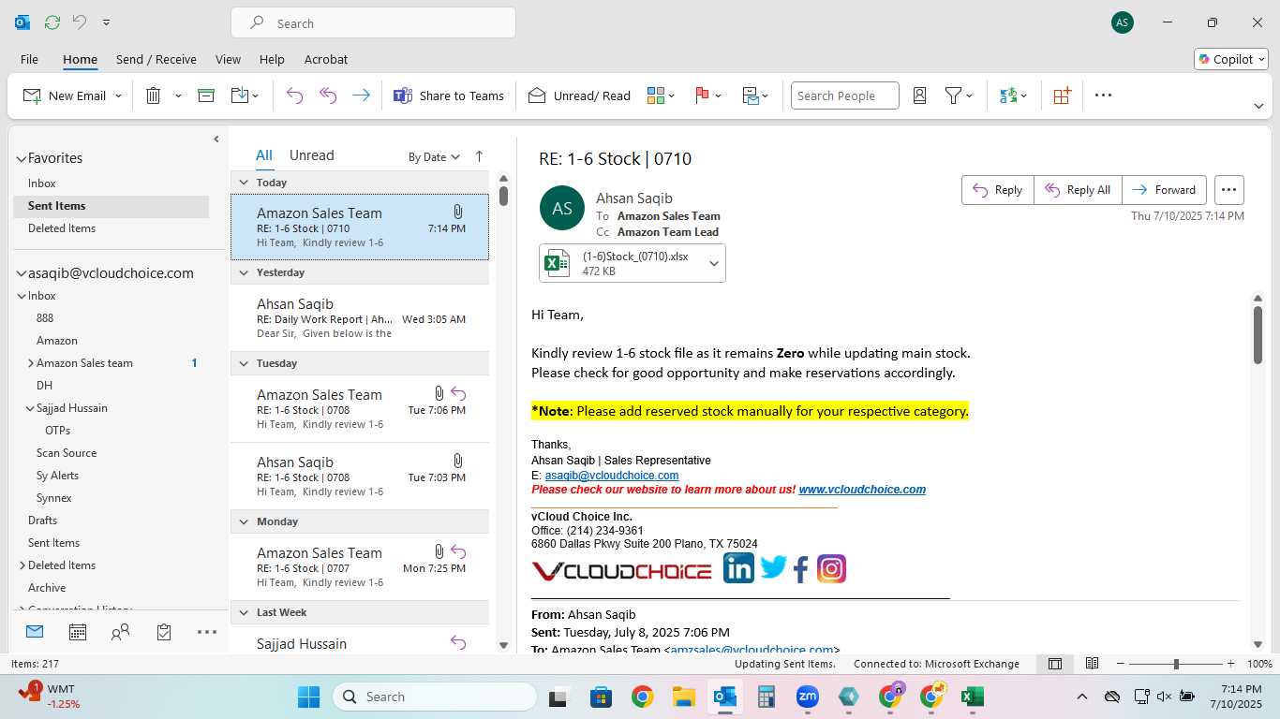Click the Move to folder icon

click(x=239, y=95)
